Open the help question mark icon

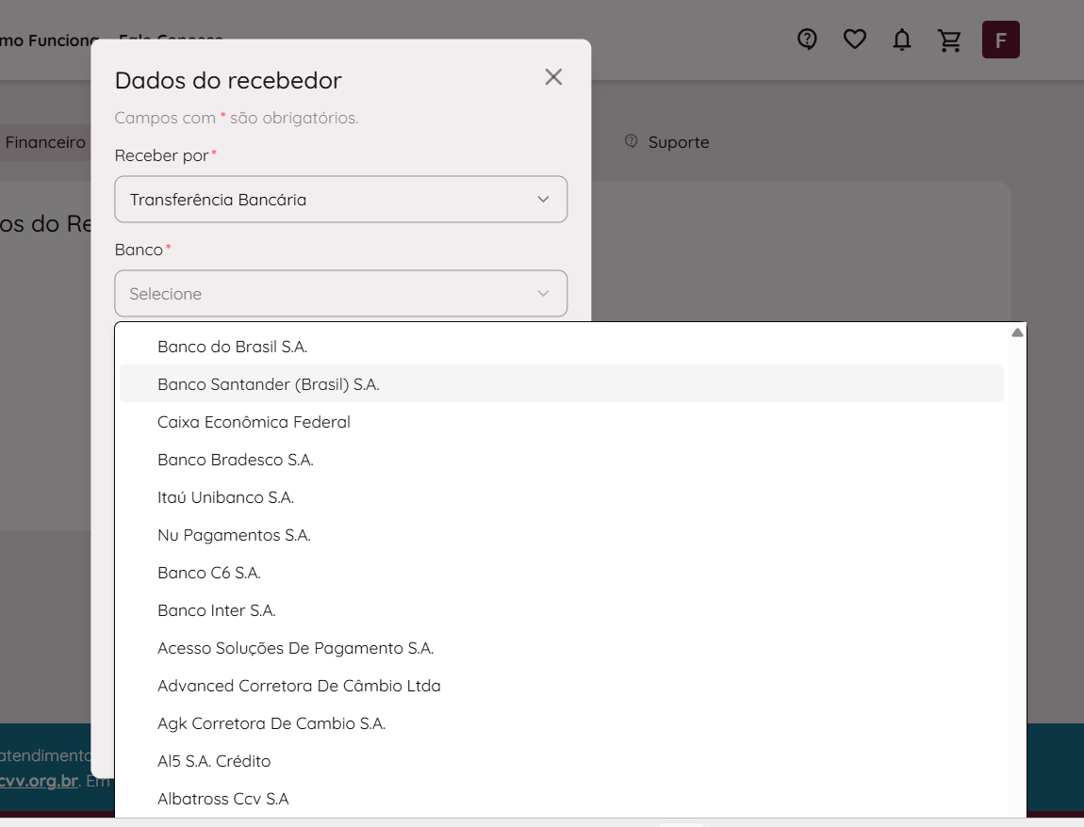coord(807,40)
